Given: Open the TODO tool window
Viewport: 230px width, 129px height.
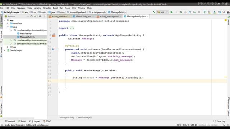Looking at the screenshot, I should (47, 121).
